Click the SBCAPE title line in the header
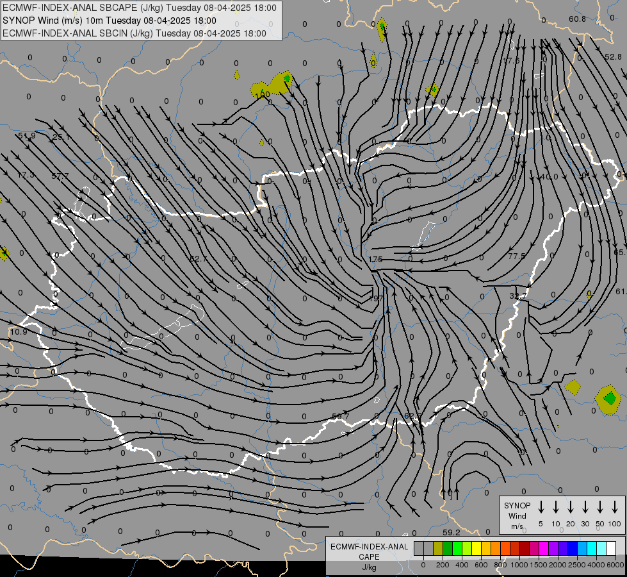 tap(139, 8)
